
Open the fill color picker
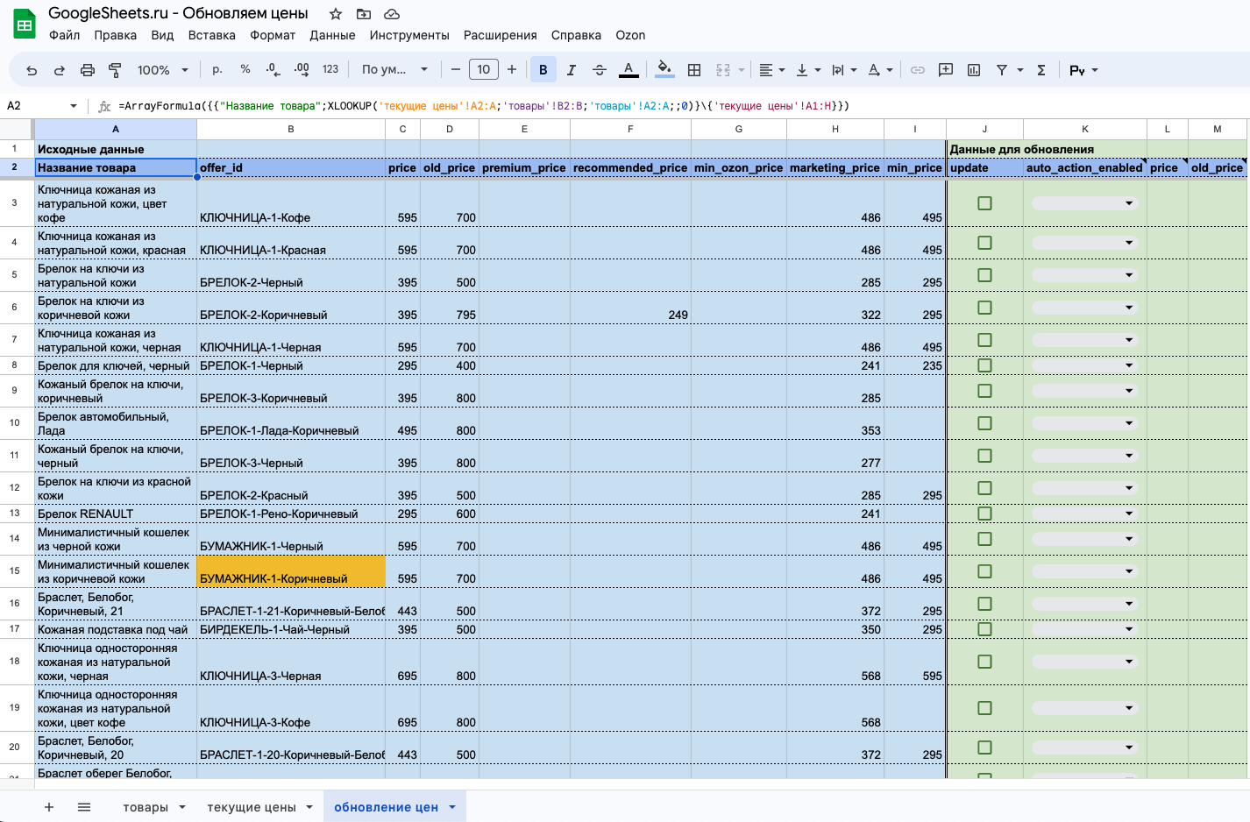[x=664, y=70]
